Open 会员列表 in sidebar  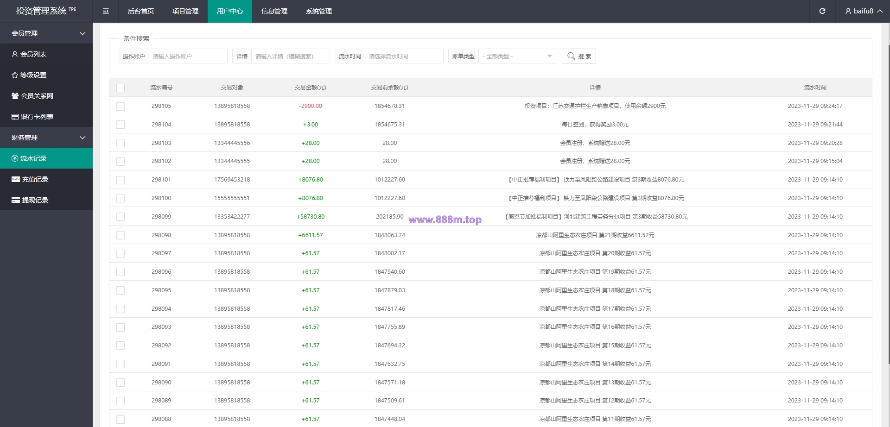tap(46, 54)
